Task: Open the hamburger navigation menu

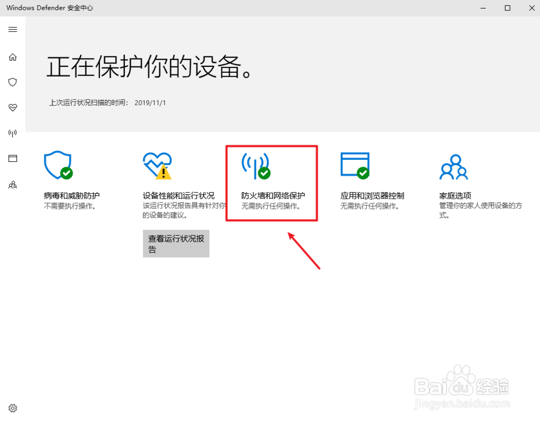Action: (13, 29)
